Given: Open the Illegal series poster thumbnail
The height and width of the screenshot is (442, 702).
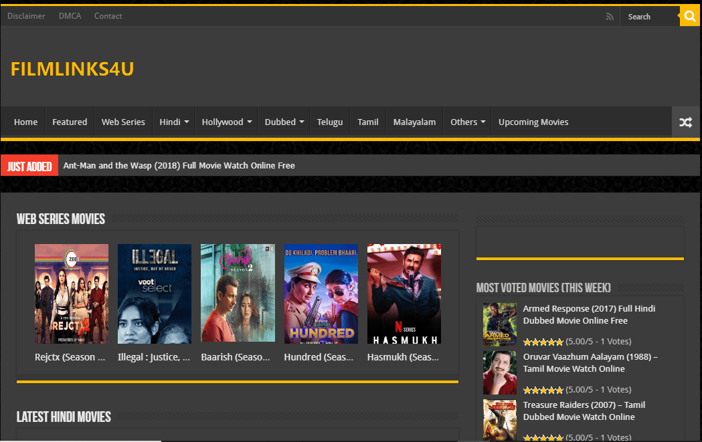Looking at the screenshot, I should tap(155, 294).
